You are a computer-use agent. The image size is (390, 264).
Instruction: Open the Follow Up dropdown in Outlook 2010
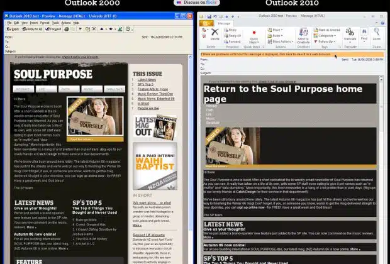click(x=325, y=41)
